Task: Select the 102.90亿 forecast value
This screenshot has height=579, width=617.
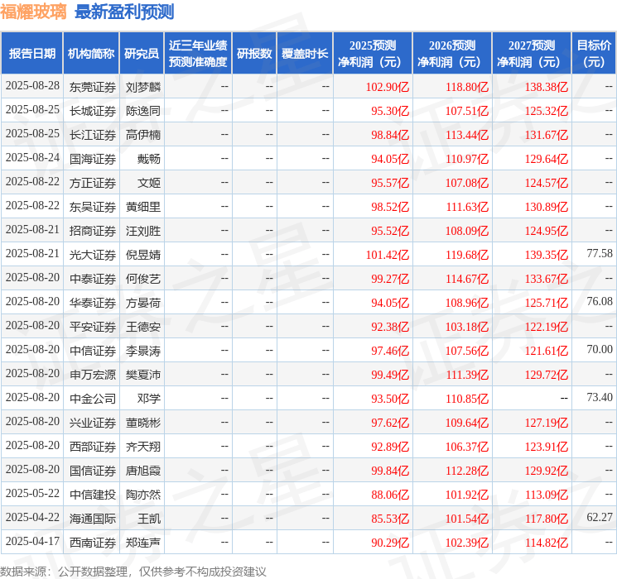Action: (x=387, y=87)
